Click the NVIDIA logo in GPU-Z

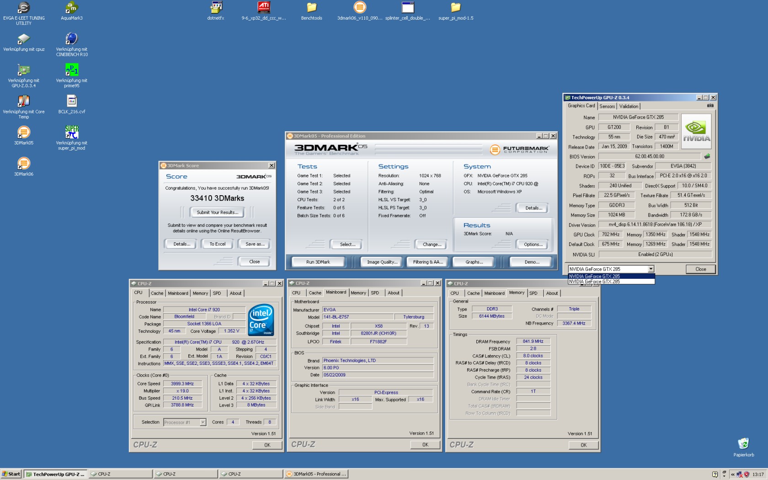697,131
